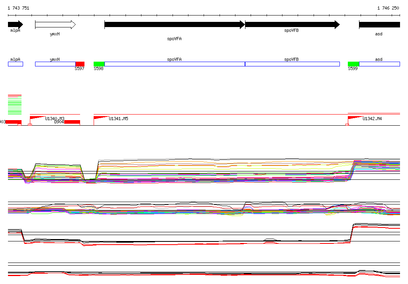Select the spoVFA black gene arrow
408x284 pixels.
pos(175,25)
